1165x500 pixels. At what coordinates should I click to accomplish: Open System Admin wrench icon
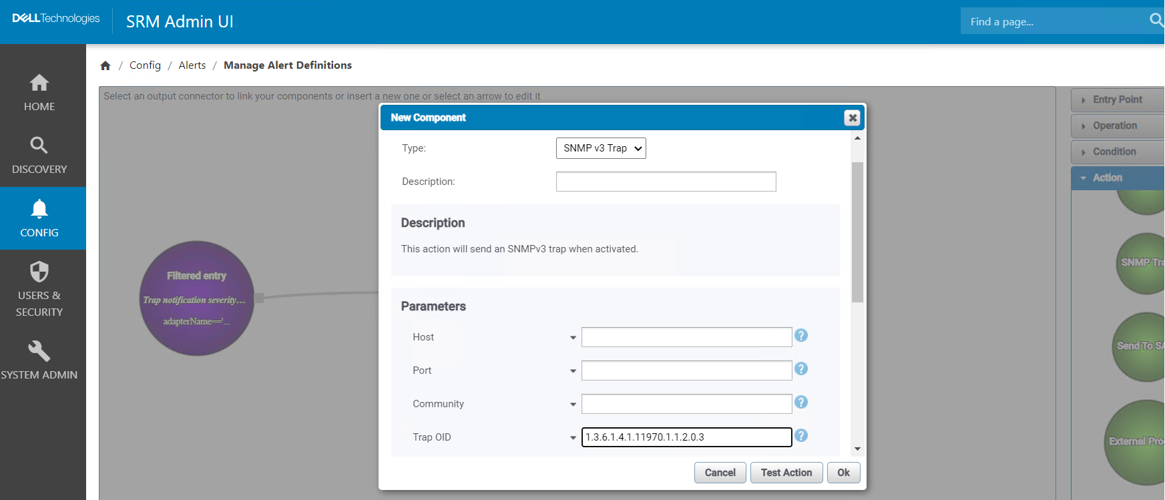[x=39, y=350]
